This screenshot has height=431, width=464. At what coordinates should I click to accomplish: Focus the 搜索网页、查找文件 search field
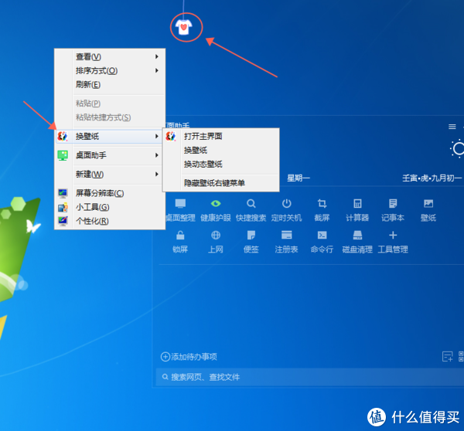click(x=310, y=377)
